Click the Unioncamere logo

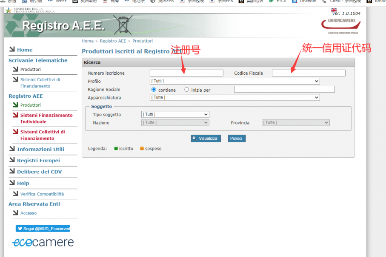pos(341,25)
